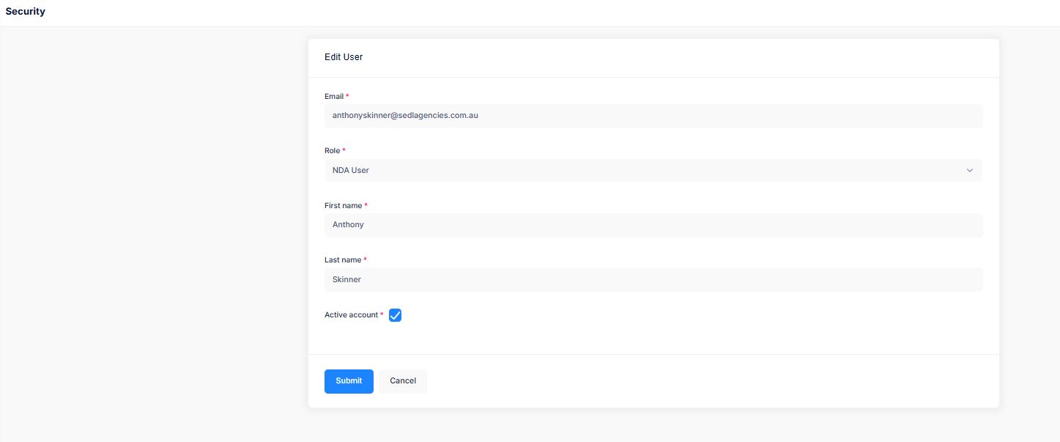Click the Role field label

click(333, 150)
